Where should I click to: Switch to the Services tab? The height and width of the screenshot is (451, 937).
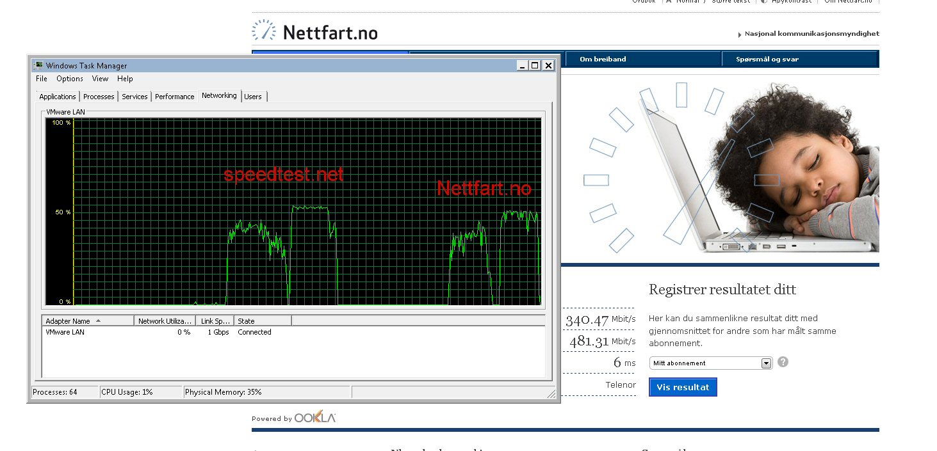[x=134, y=97]
